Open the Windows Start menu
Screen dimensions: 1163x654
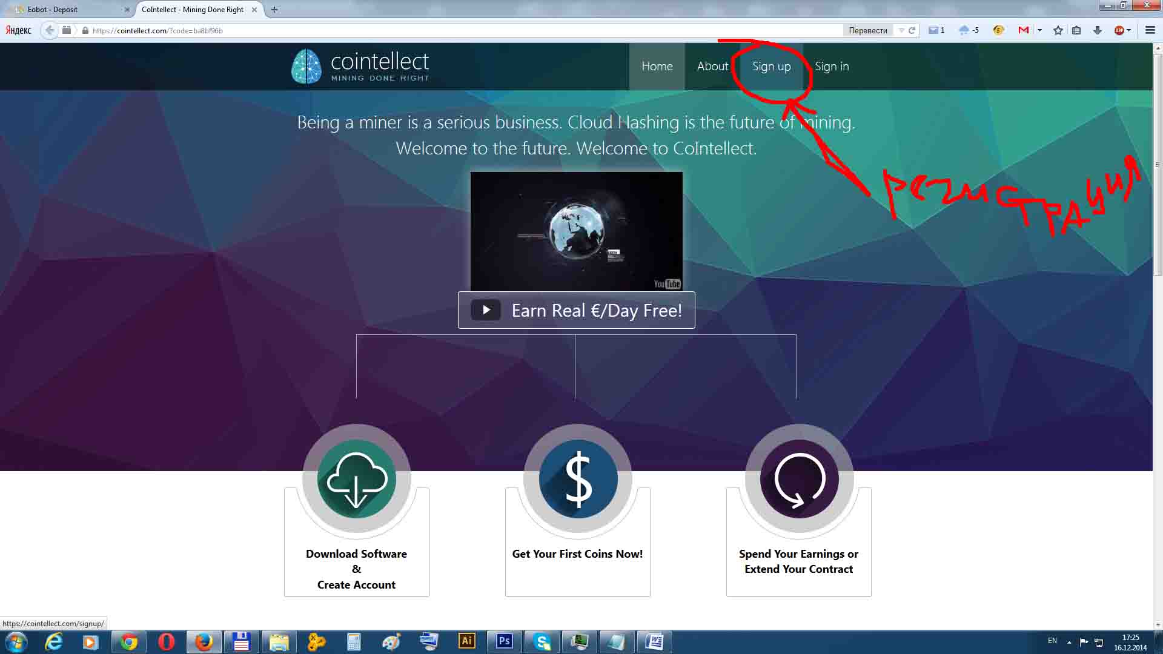pyautogui.click(x=16, y=642)
